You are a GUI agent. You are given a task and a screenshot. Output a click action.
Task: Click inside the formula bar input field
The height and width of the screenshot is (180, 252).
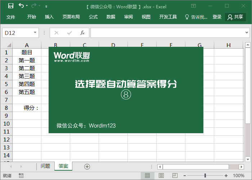[166, 33]
